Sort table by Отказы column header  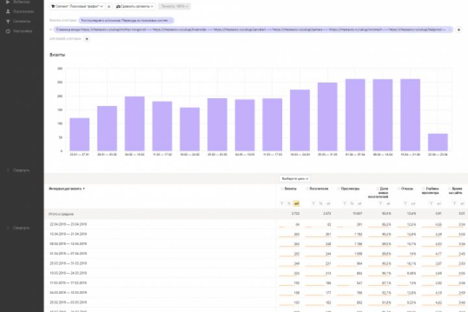coord(407,188)
